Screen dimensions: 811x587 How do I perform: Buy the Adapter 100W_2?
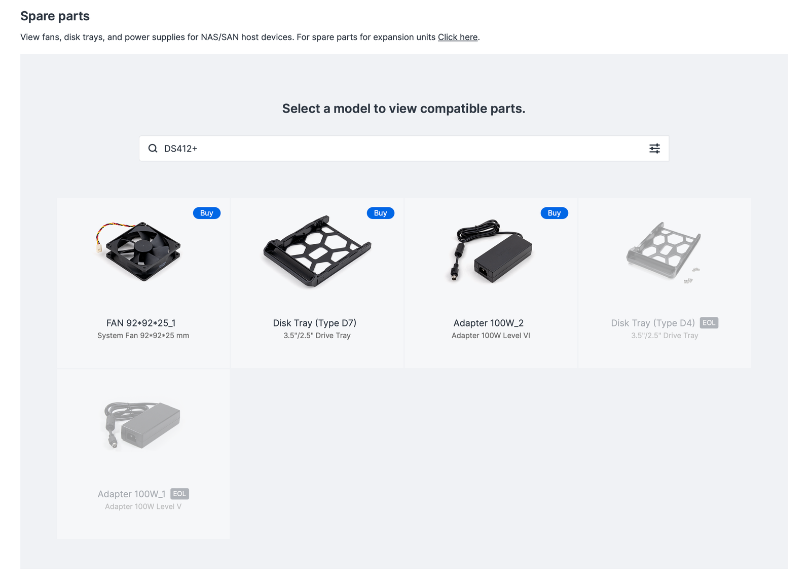pyautogui.click(x=555, y=213)
